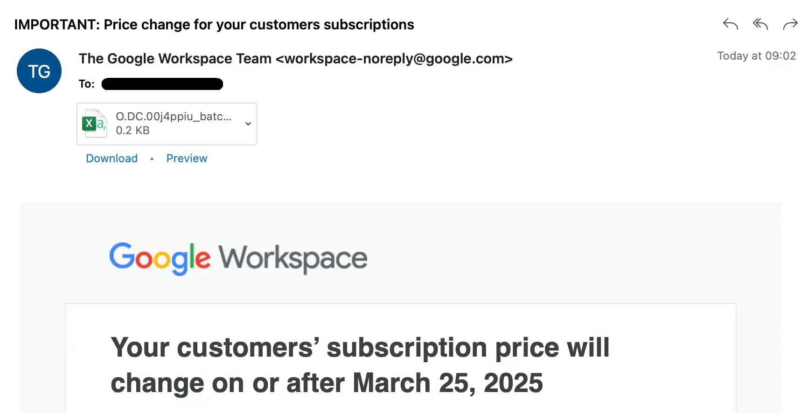Click the Reply All double-arrow icon
Image resolution: width=808 pixels, height=413 pixels.
click(760, 24)
